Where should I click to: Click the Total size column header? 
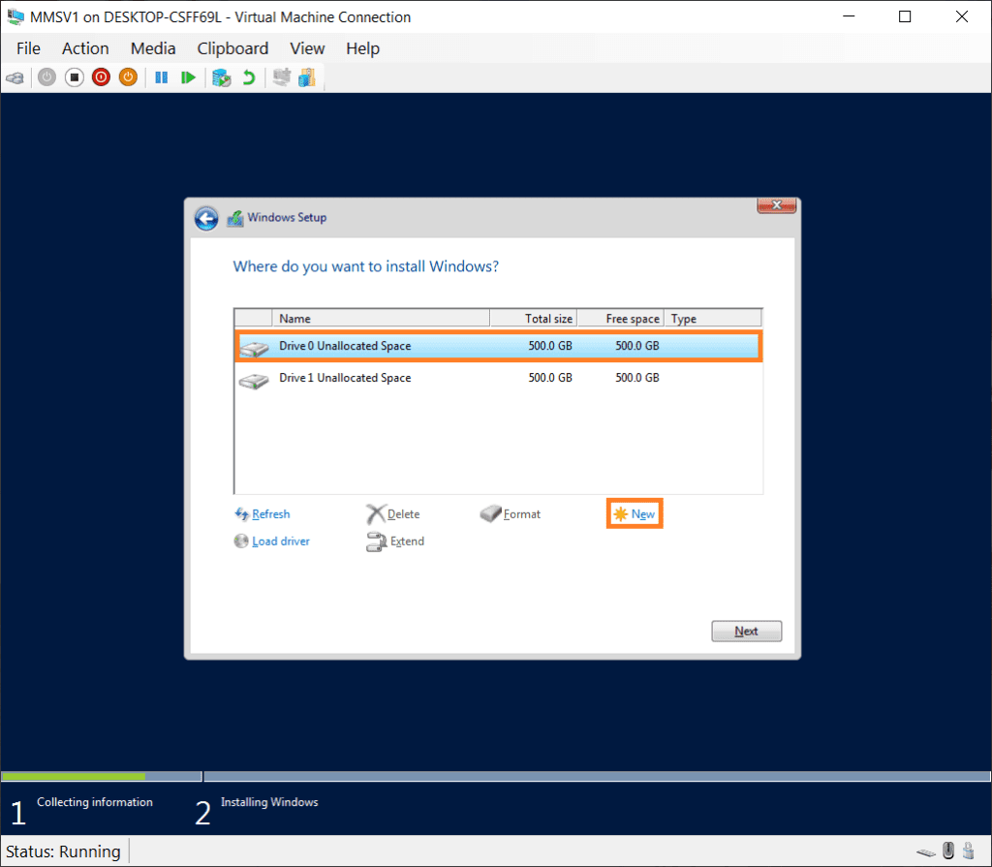point(534,319)
